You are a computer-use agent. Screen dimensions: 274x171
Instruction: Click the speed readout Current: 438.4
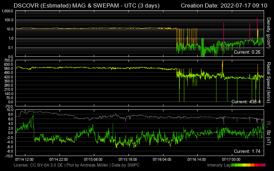(246, 102)
